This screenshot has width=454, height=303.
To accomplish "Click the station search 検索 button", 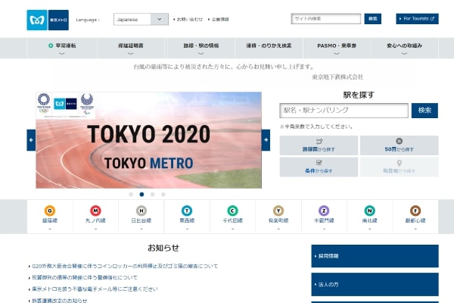I will [424, 111].
